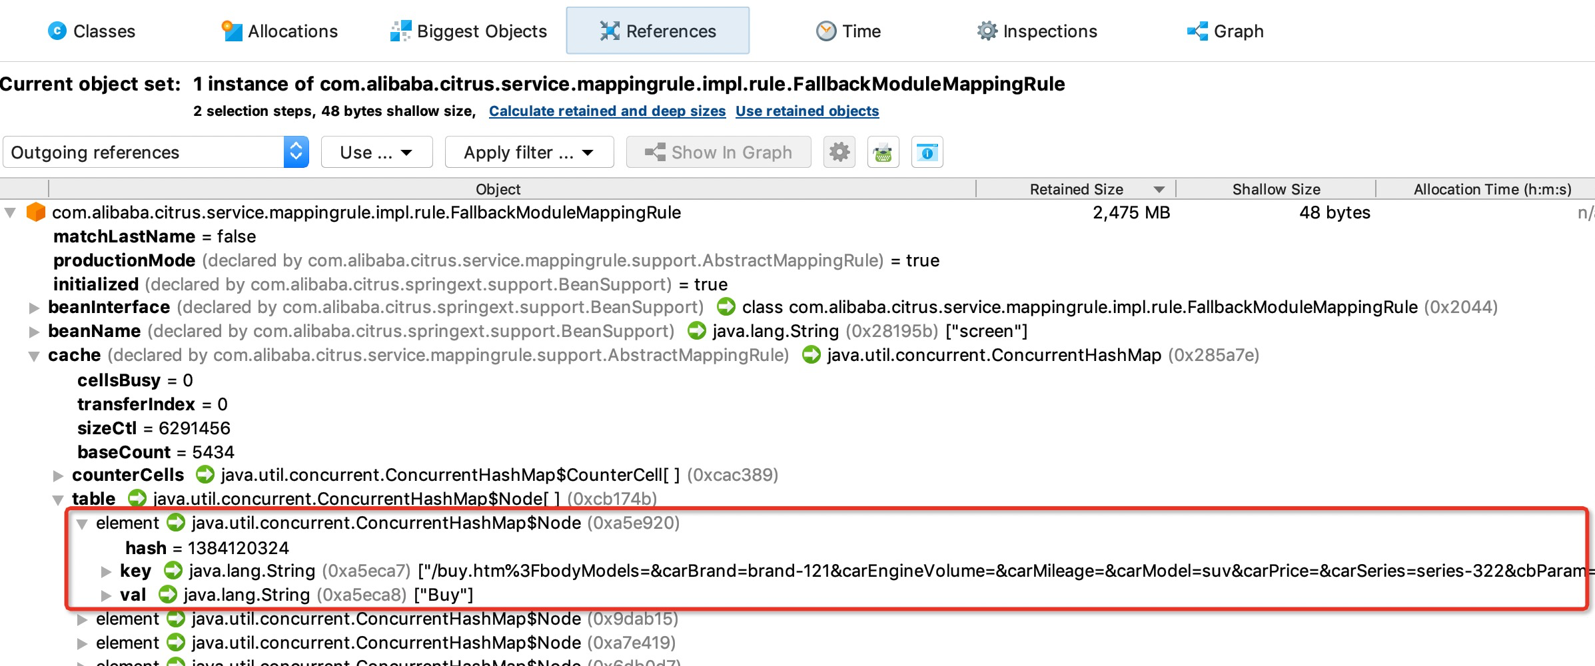Click the 48 bytes shallow size cell
Image resolution: width=1595 pixels, height=666 pixels.
[x=1334, y=212]
